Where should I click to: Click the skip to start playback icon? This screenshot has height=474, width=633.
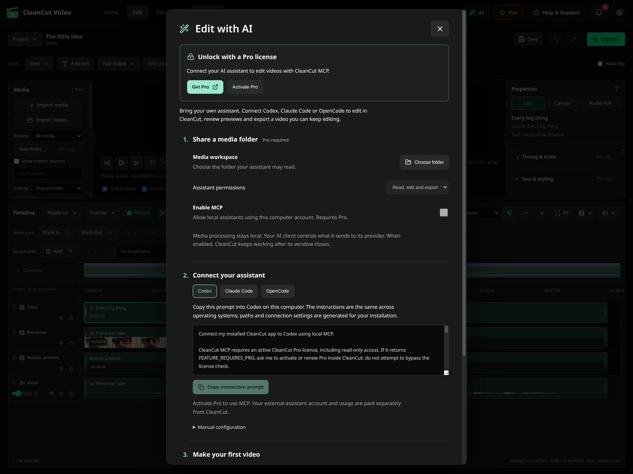pos(107,163)
